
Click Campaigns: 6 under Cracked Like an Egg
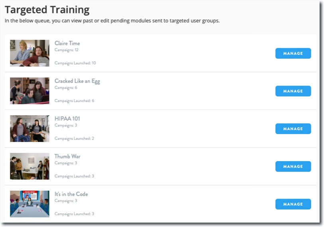[x=66, y=87]
